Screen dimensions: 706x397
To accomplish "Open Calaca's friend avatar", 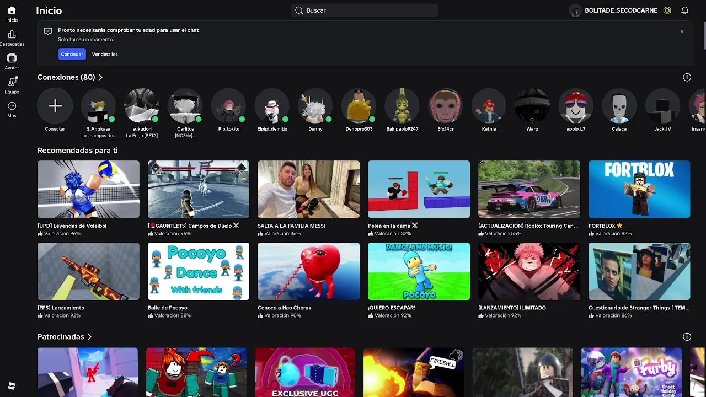I will [619, 106].
